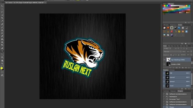The height and width of the screenshot is (108, 193).
Task: Switch to the Коррекция panel tab
Action: (x=173, y=25)
